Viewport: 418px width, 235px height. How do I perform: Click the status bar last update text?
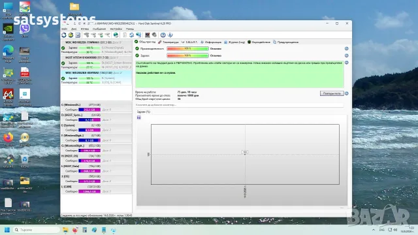(x=97, y=215)
